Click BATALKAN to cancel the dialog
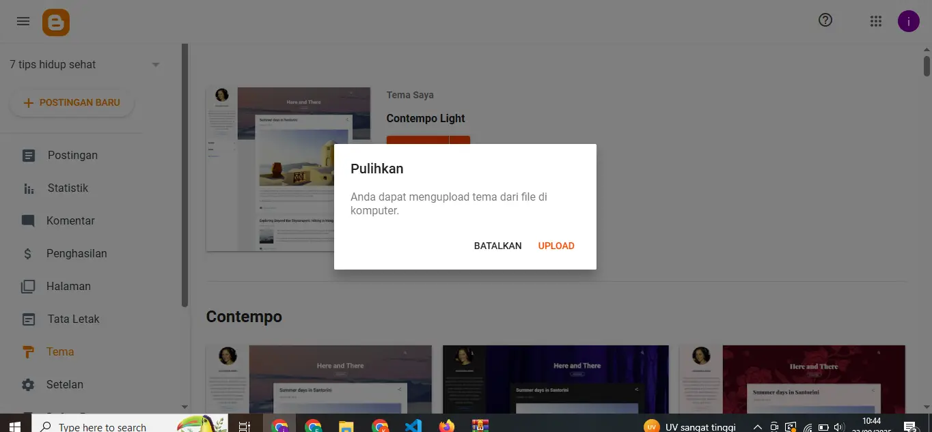This screenshot has width=932, height=432. pyautogui.click(x=497, y=246)
